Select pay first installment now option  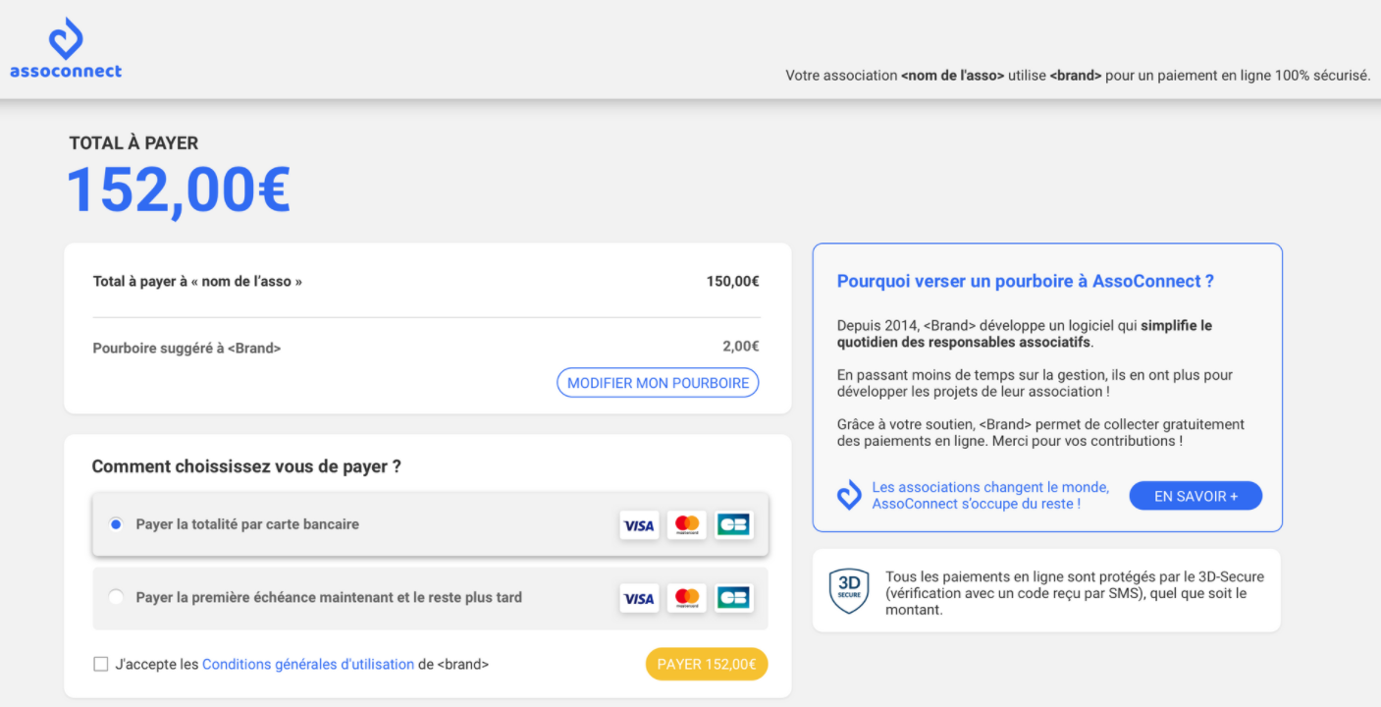click(x=116, y=597)
